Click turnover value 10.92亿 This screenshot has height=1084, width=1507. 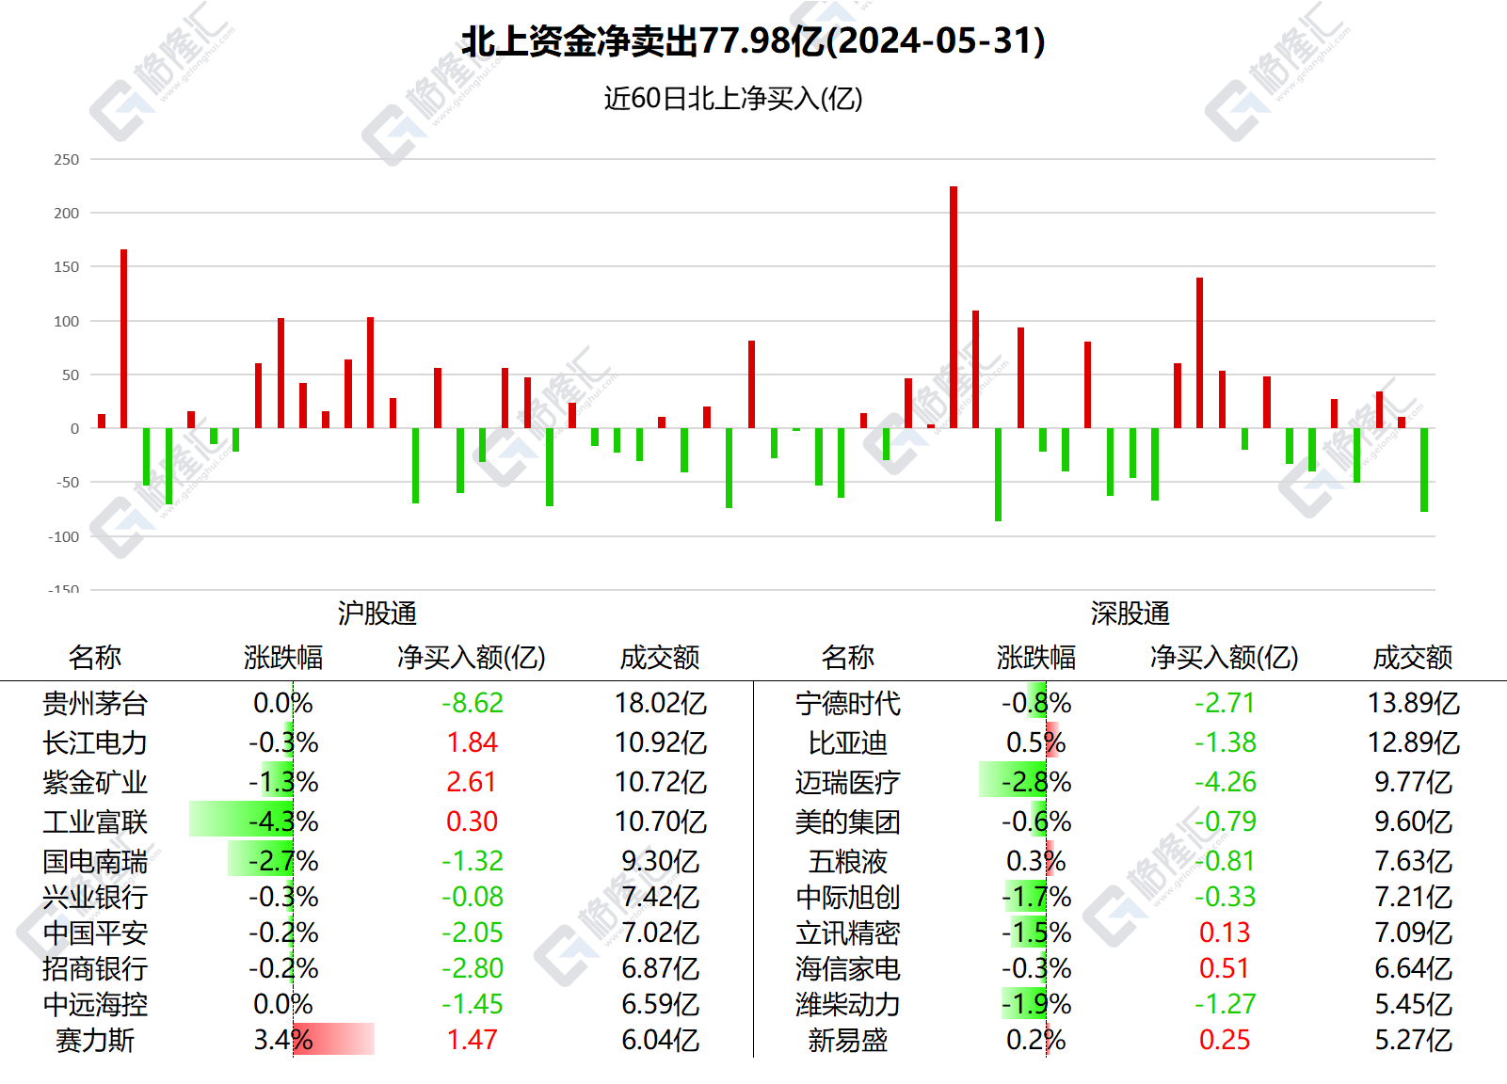pos(661,742)
